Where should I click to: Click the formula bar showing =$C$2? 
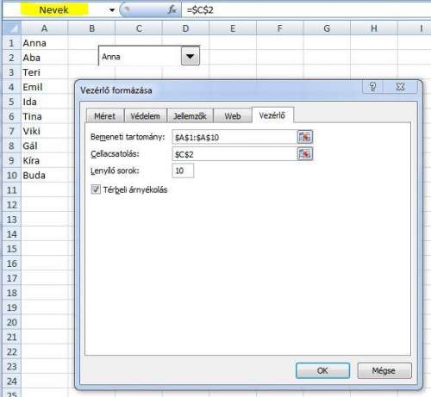[x=306, y=10]
